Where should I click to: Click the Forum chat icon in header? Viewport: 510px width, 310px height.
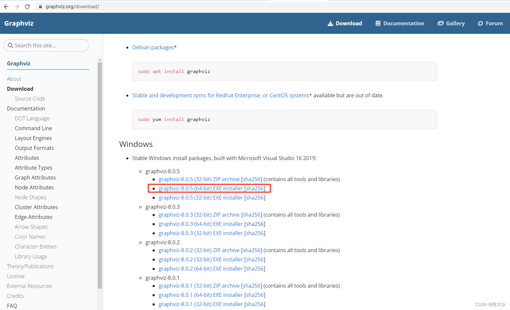[x=480, y=23]
